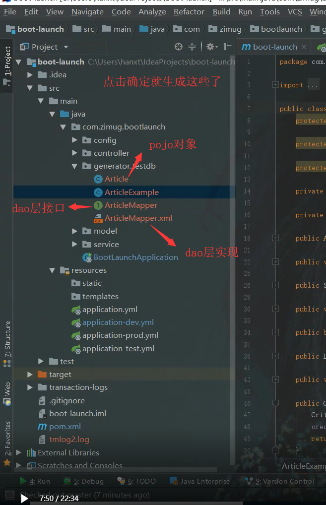The image size is (326, 505).
Task: Click the resources folder icon
Action: pyautogui.click(x=65, y=270)
